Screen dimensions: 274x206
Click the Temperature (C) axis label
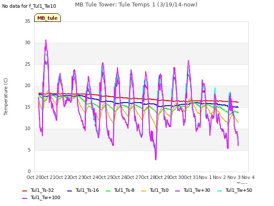tap(6, 97)
